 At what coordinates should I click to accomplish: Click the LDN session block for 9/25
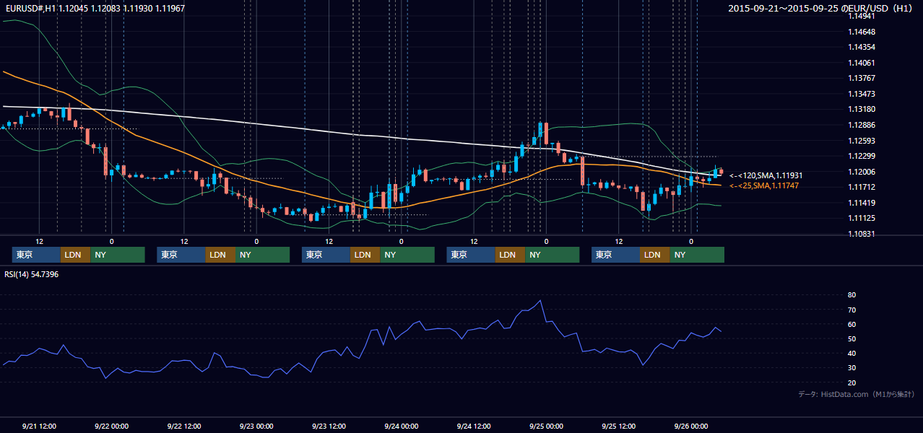tap(654, 255)
